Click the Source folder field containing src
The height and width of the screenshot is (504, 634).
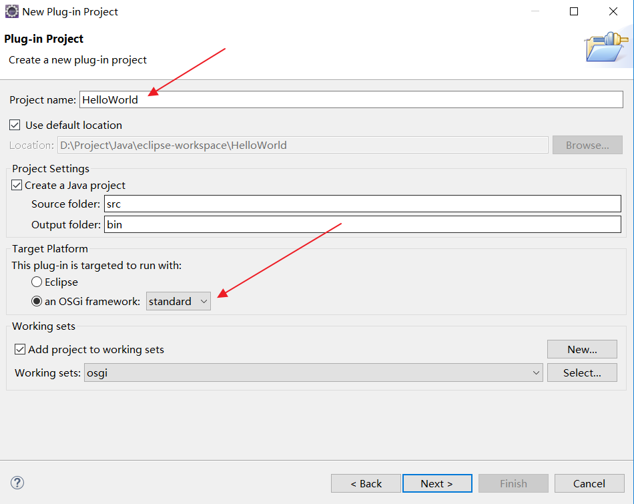[x=362, y=204]
